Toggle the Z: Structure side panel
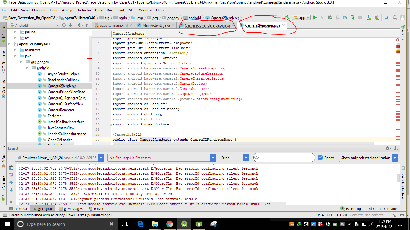The height and width of the screenshot is (230, 410). (3, 62)
